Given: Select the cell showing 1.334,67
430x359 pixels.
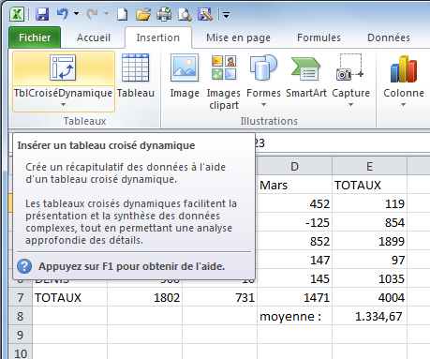Looking at the screenshot, I should click(x=369, y=316).
